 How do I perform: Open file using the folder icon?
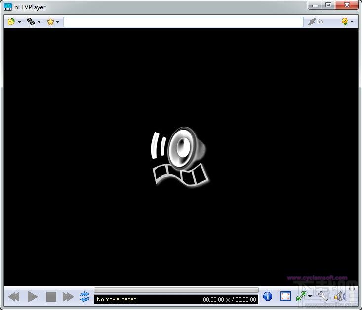click(x=11, y=21)
